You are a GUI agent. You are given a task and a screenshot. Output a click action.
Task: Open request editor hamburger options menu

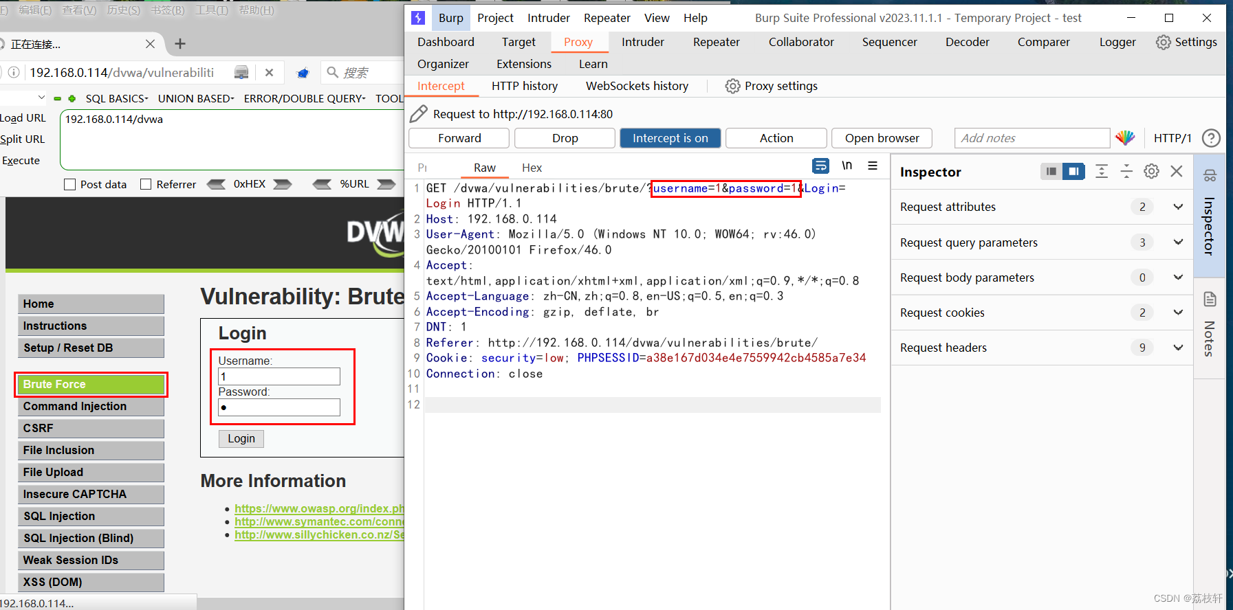tap(873, 166)
